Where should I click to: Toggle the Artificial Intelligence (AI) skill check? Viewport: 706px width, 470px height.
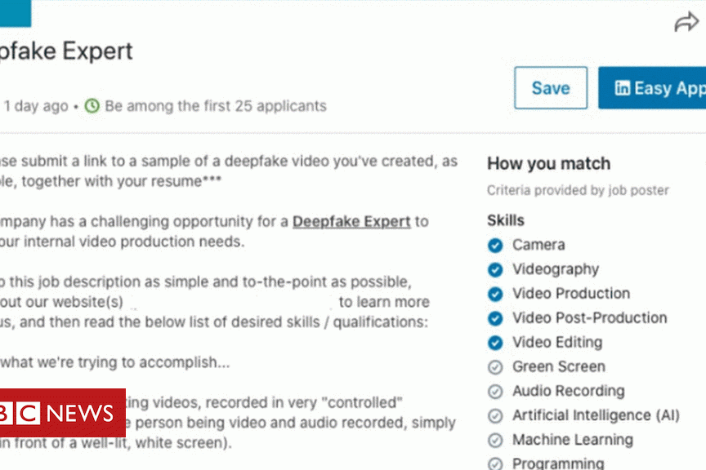click(x=494, y=416)
